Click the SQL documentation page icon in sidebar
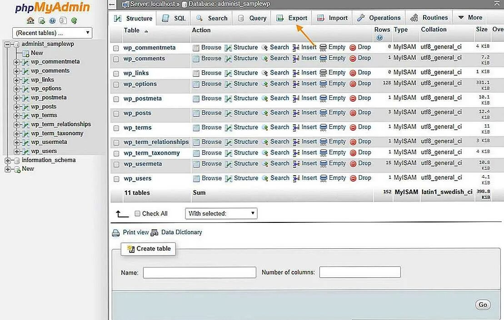The width and height of the screenshot is (504, 320). [x=63, y=20]
